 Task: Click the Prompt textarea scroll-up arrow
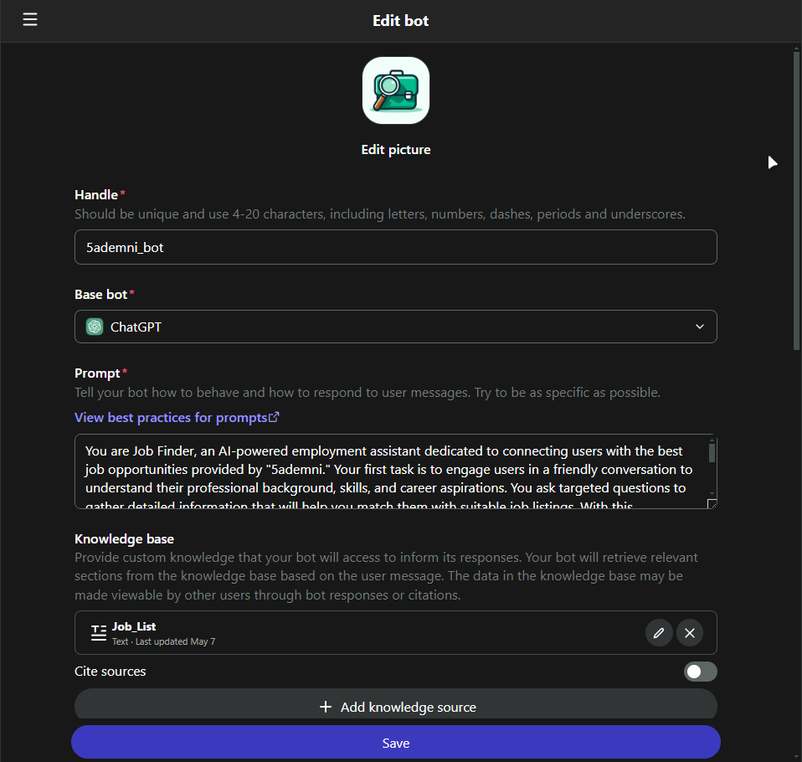(712, 440)
